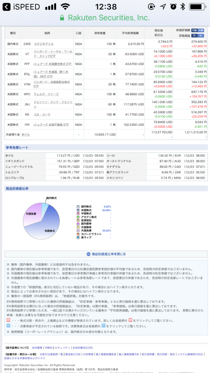The width and height of the screenshot is (210, 373).
Task: Collapse the 商品別資産比率 section
Action: tap(106, 254)
